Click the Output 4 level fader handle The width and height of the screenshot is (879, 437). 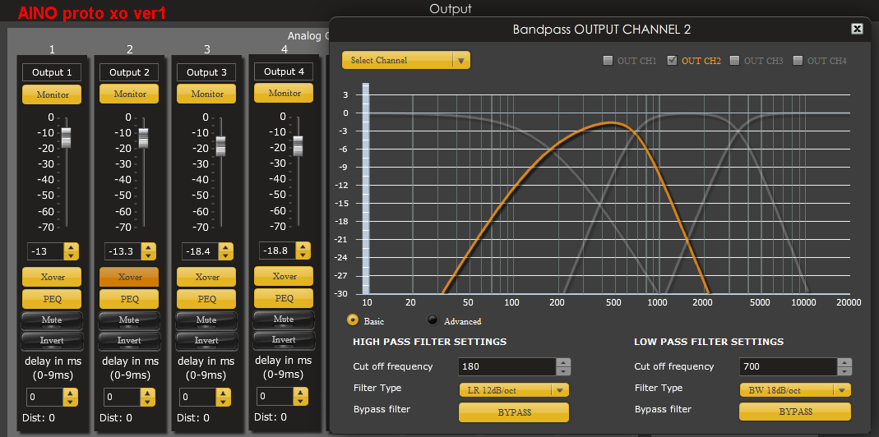coord(298,145)
